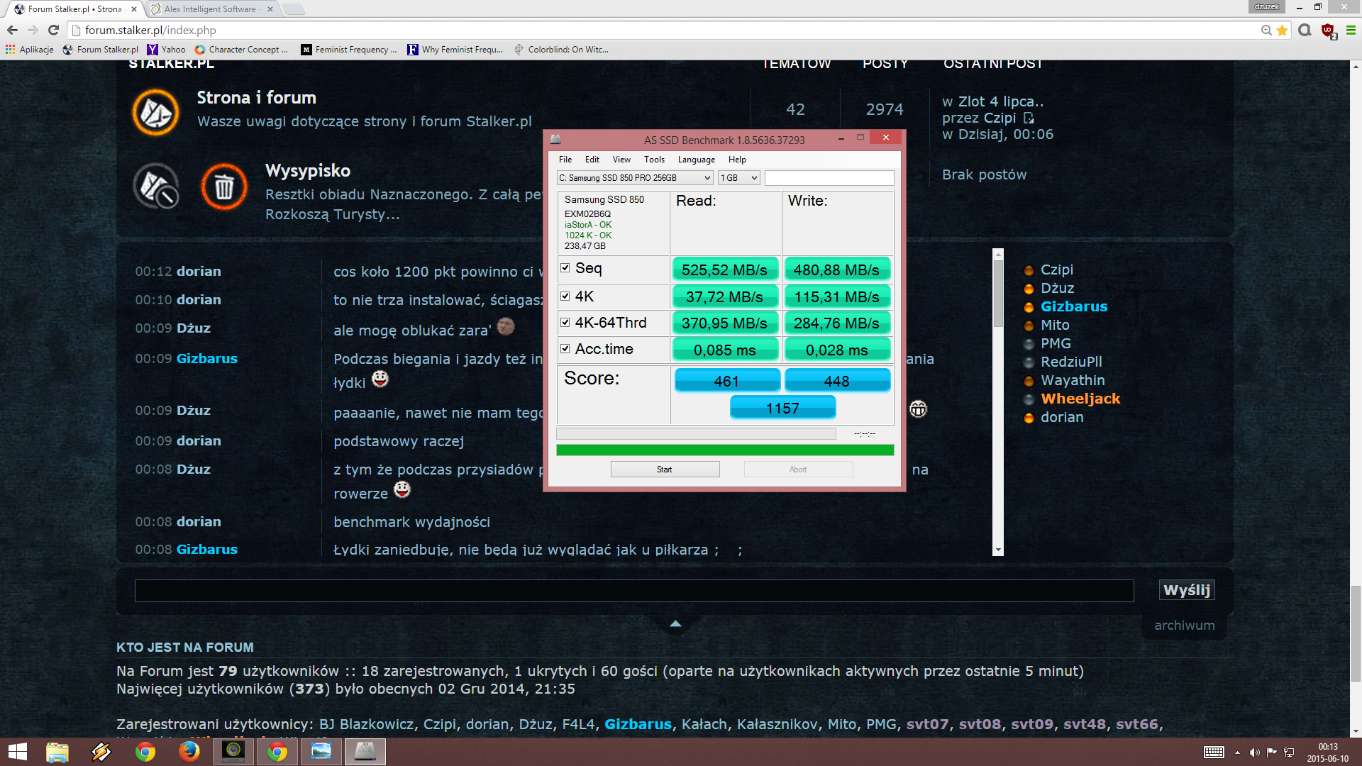Open the File menu in AS SSD Benchmark

(565, 160)
